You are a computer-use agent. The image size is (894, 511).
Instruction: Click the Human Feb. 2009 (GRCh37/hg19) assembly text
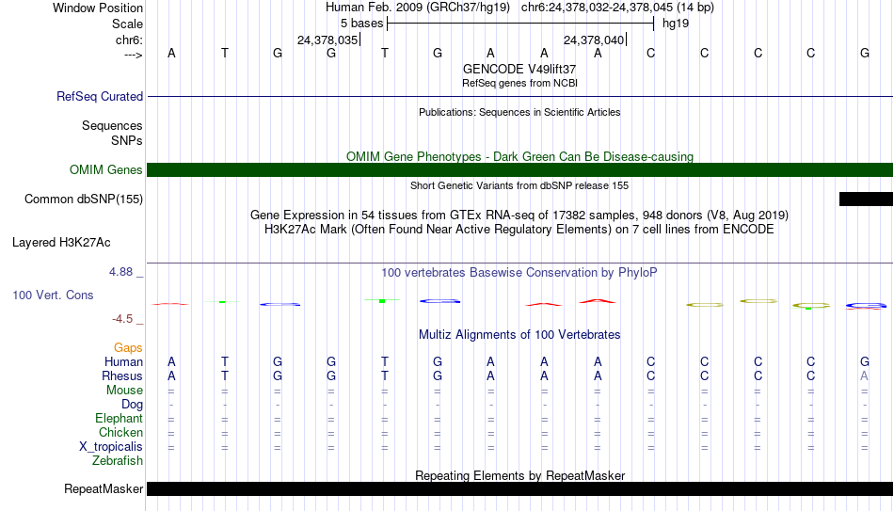[420, 8]
